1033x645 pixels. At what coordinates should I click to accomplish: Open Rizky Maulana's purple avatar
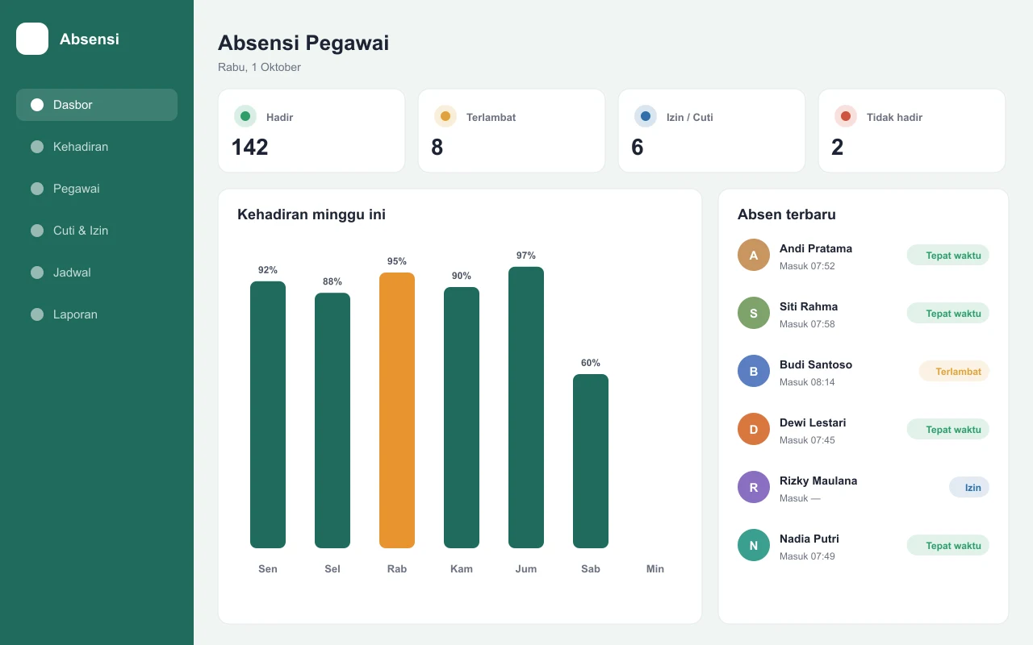tap(754, 487)
